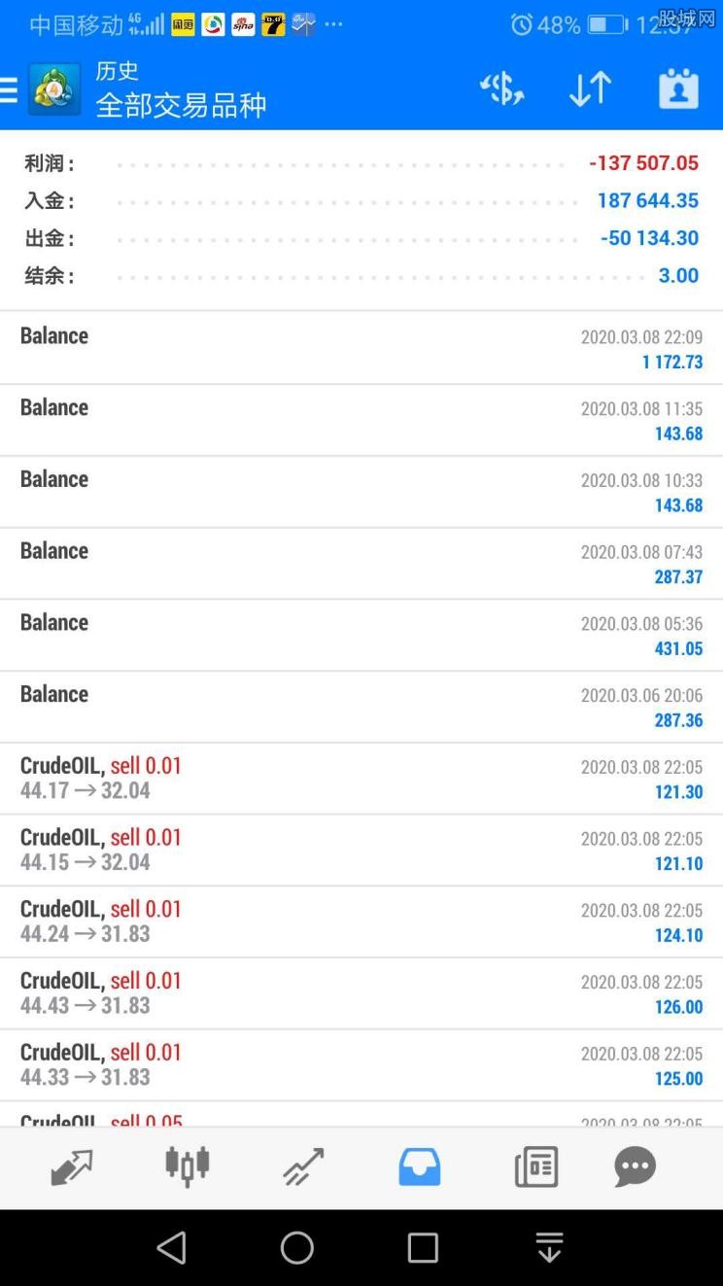Open CrudeOIL trade with profit 126.00
Image resolution: width=723 pixels, height=1286 pixels.
click(x=361, y=993)
